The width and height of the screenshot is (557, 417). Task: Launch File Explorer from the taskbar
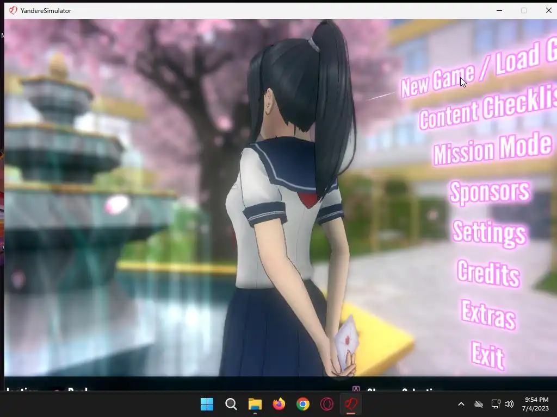(255, 404)
